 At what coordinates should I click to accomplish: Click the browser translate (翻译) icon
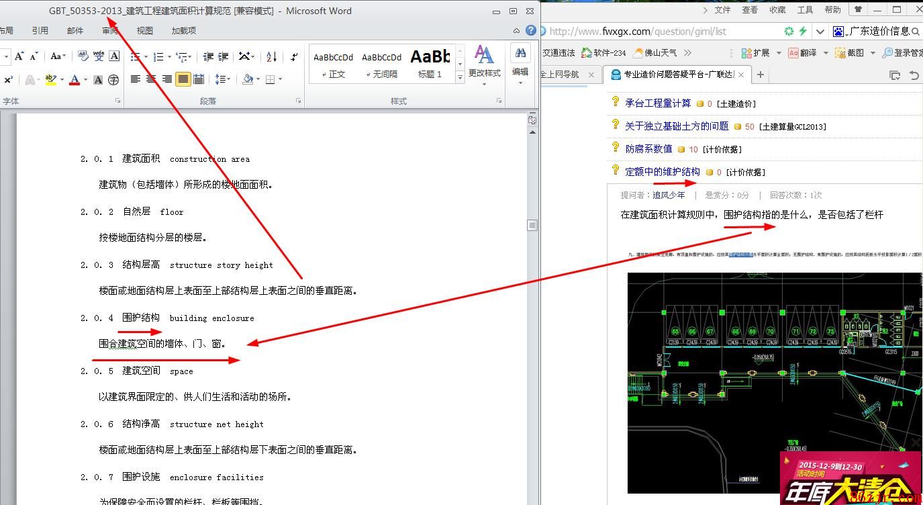802,52
